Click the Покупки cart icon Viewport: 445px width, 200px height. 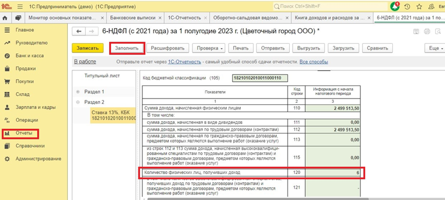7,82
